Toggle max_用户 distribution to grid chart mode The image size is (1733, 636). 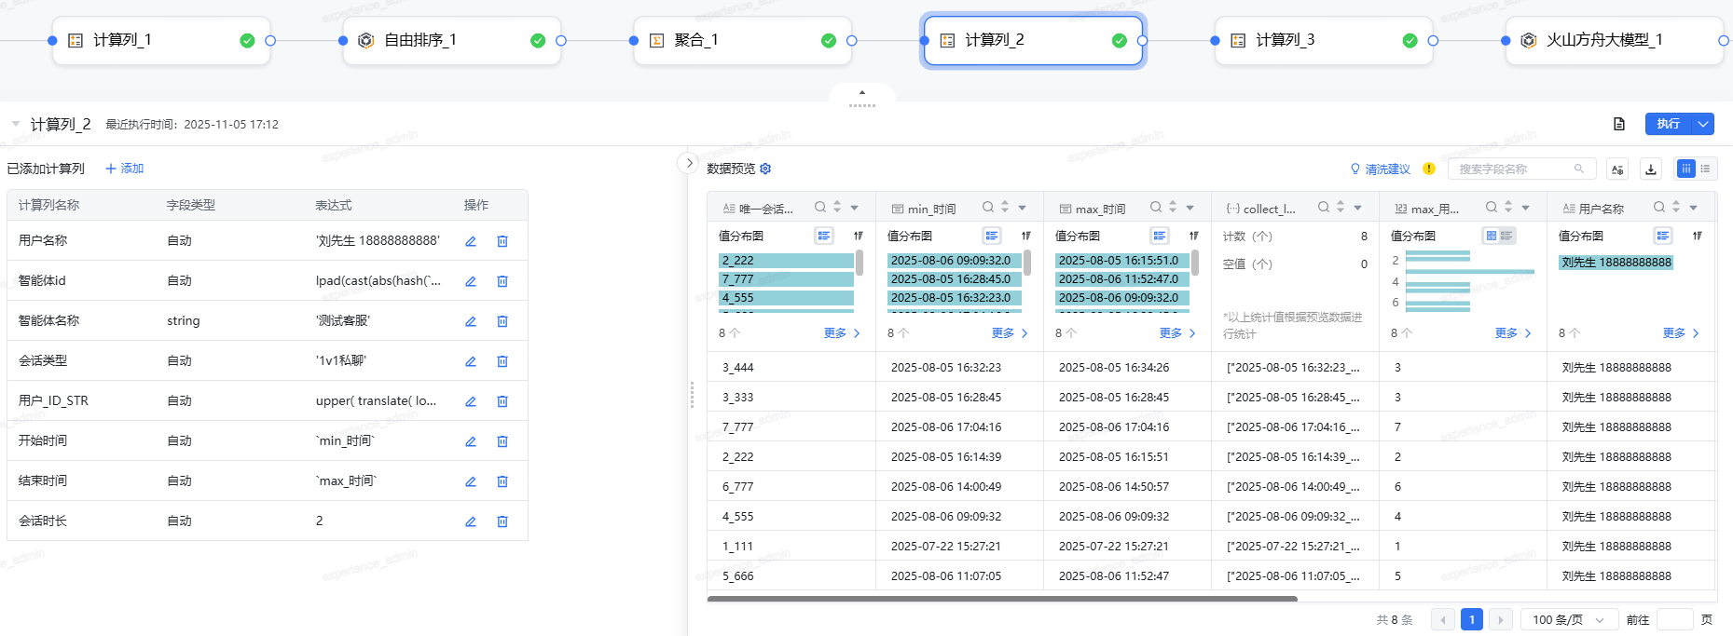coord(1492,236)
